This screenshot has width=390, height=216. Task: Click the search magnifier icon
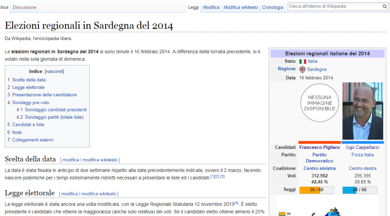coord(385,7)
